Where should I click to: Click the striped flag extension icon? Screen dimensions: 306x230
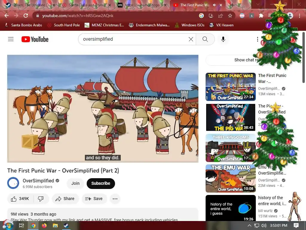242,16
